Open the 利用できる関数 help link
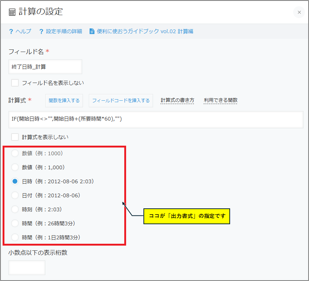The width and height of the screenshot is (309, 281). (x=221, y=100)
